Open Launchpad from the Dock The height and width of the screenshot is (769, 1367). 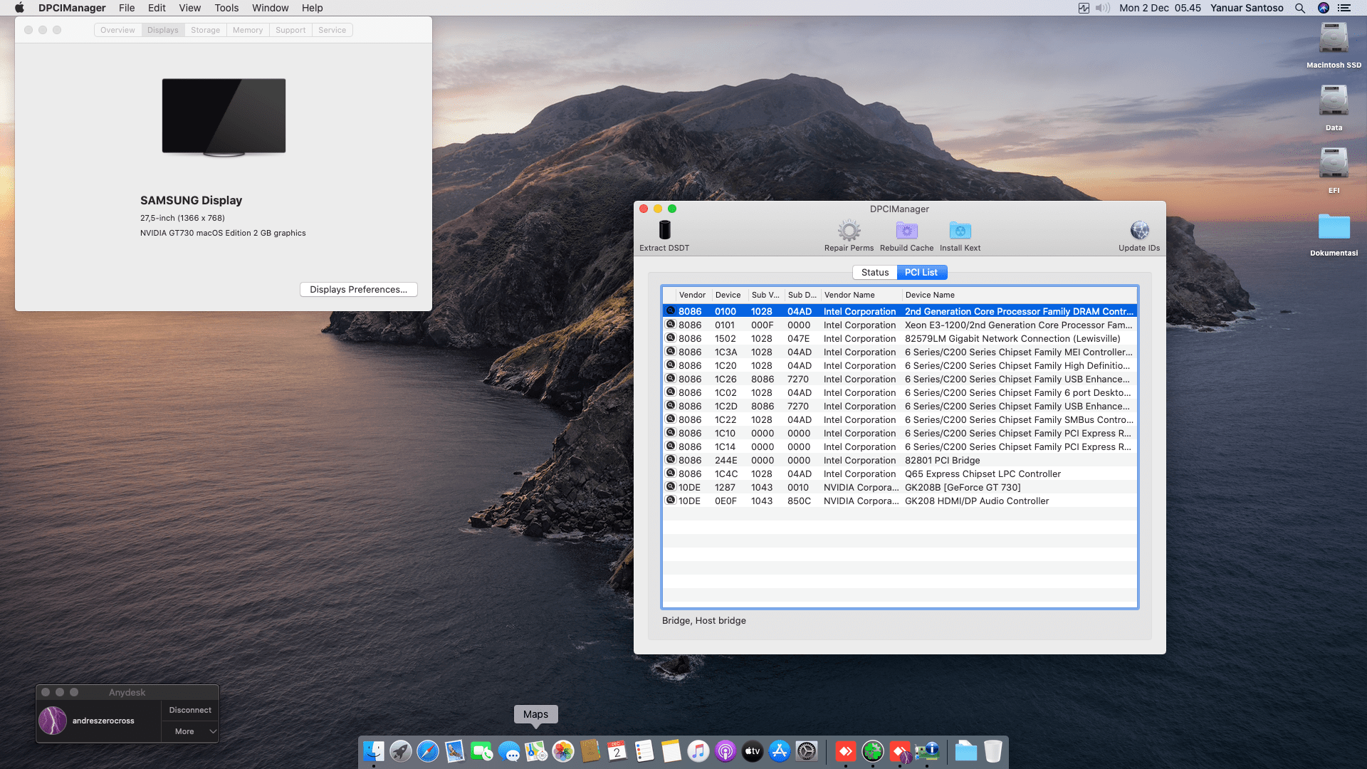click(x=401, y=751)
